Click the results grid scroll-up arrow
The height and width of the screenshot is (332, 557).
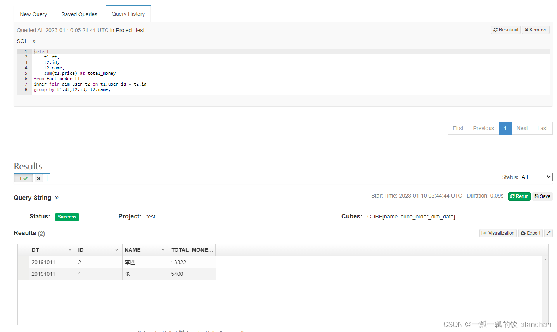(545, 260)
